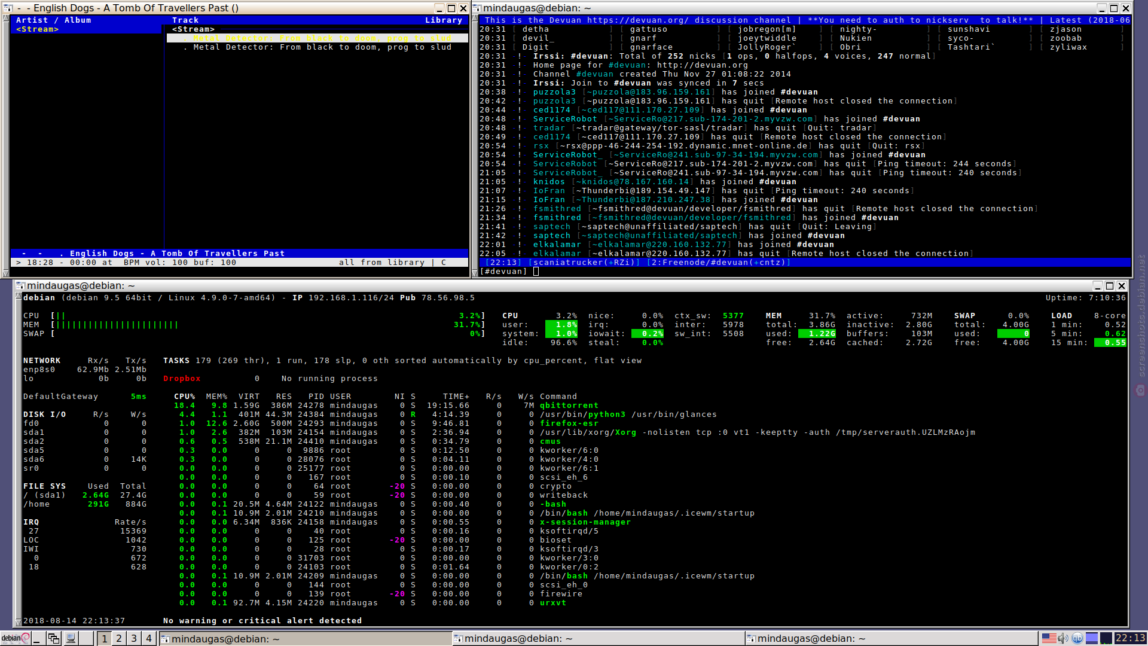The height and width of the screenshot is (646, 1148).
Task: Click the network monitor applet in the tray
Action: (x=1092, y=638)
